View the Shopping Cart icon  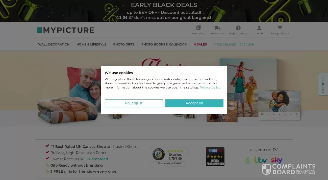coord(280,28)
